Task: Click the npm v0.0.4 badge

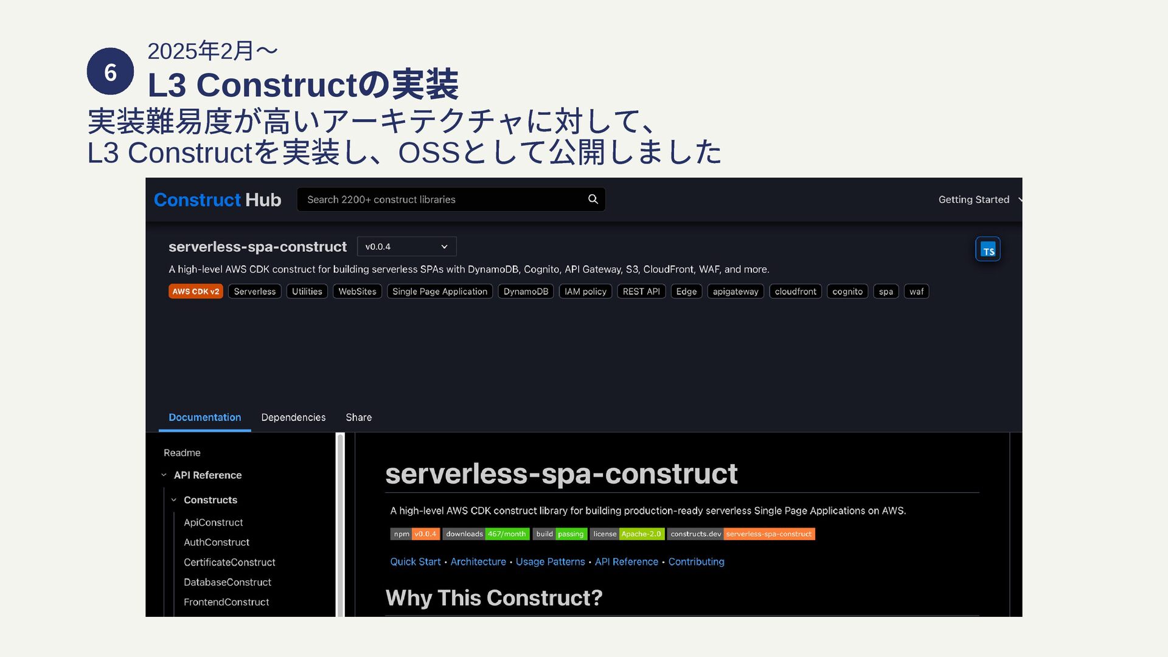Action: tap(415, 534)
